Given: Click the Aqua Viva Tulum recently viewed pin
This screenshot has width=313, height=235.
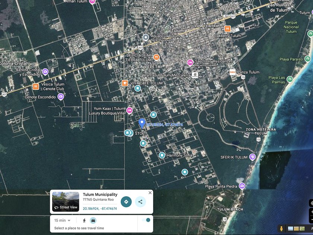Looking at the screenshot, I should coord(146,37).
